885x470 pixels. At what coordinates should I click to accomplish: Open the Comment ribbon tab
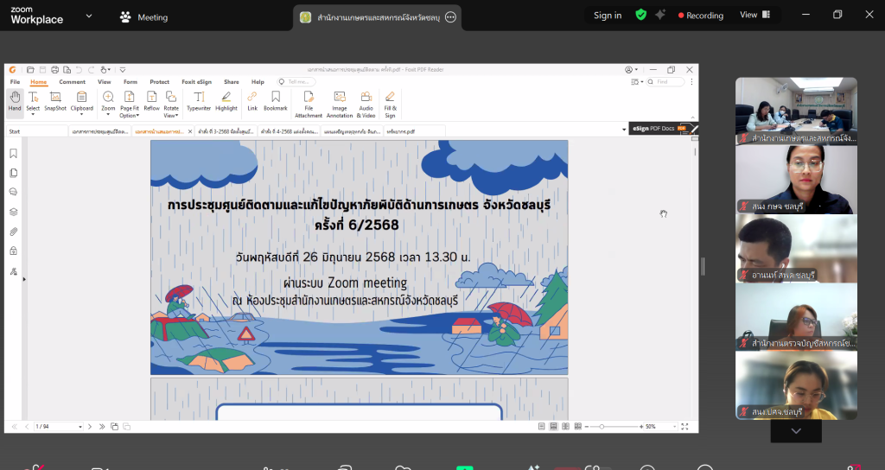pyautogui.click(x=72, y=82)
